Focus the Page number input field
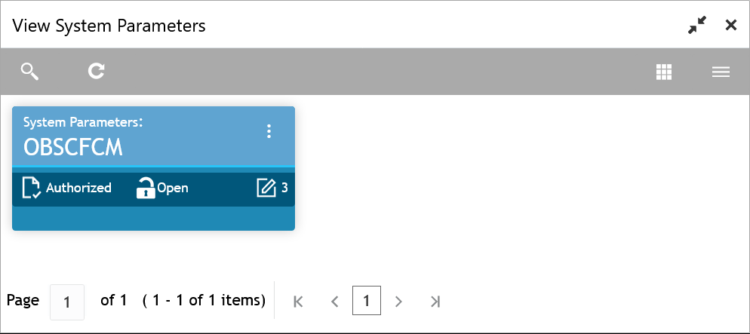 67,302
